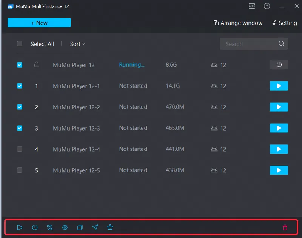Click the 465.0M size value
Image resolution: width=302 pixels, height=238 pixels.
point(175,128)
